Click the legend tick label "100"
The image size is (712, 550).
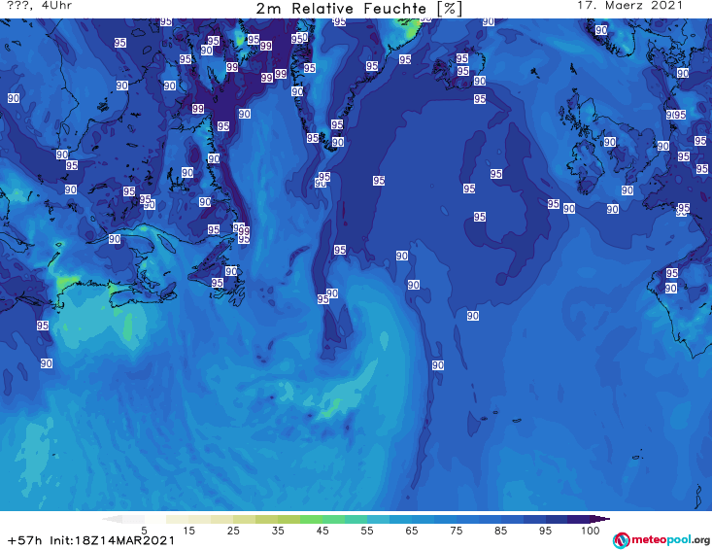(591, 531)
